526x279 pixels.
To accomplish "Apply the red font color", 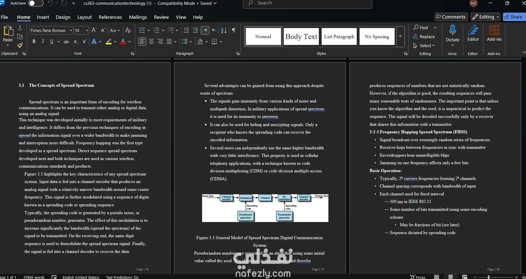I will click(x=123, y=42).
